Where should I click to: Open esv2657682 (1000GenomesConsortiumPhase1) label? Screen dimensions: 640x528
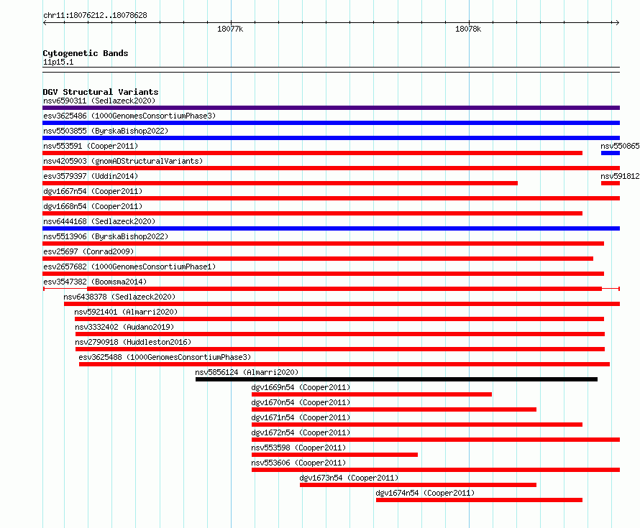129,267
